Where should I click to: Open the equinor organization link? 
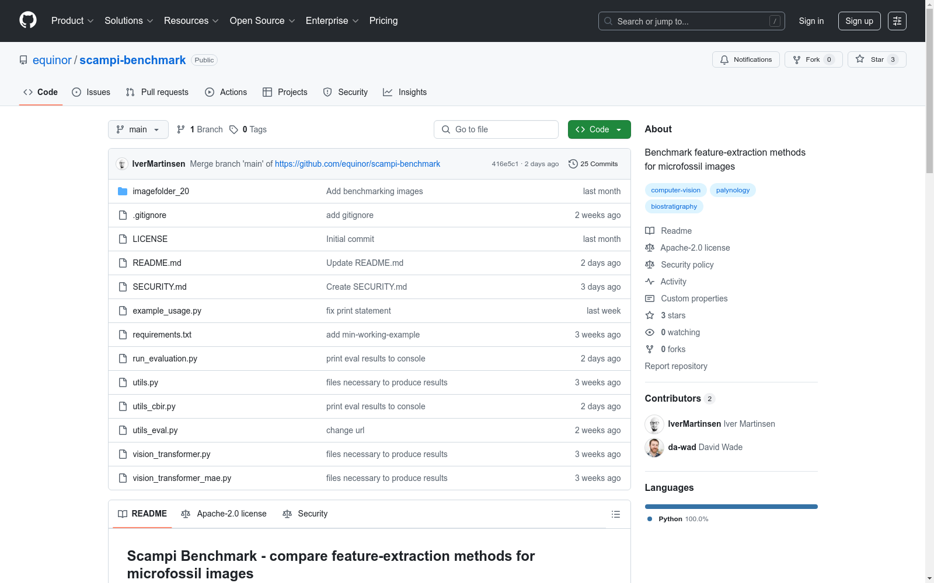tap(52, 60)
